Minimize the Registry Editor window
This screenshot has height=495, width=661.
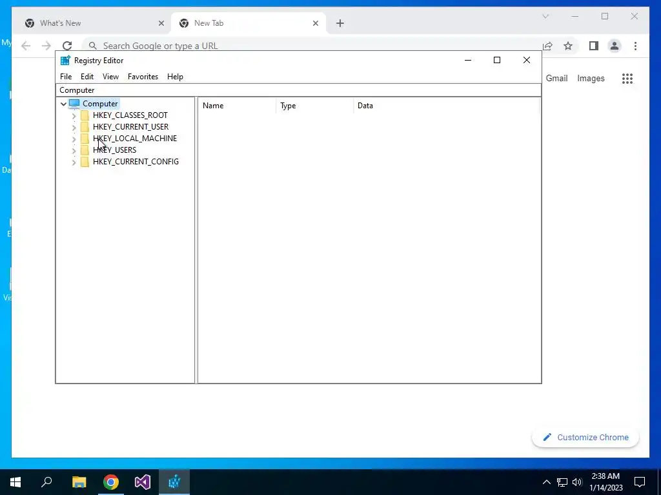click(468, 60)
